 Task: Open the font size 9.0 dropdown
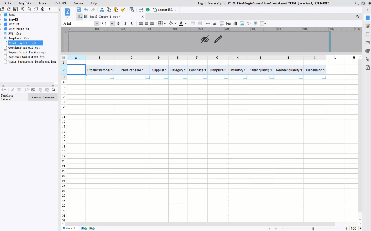[x=111, y=23]
